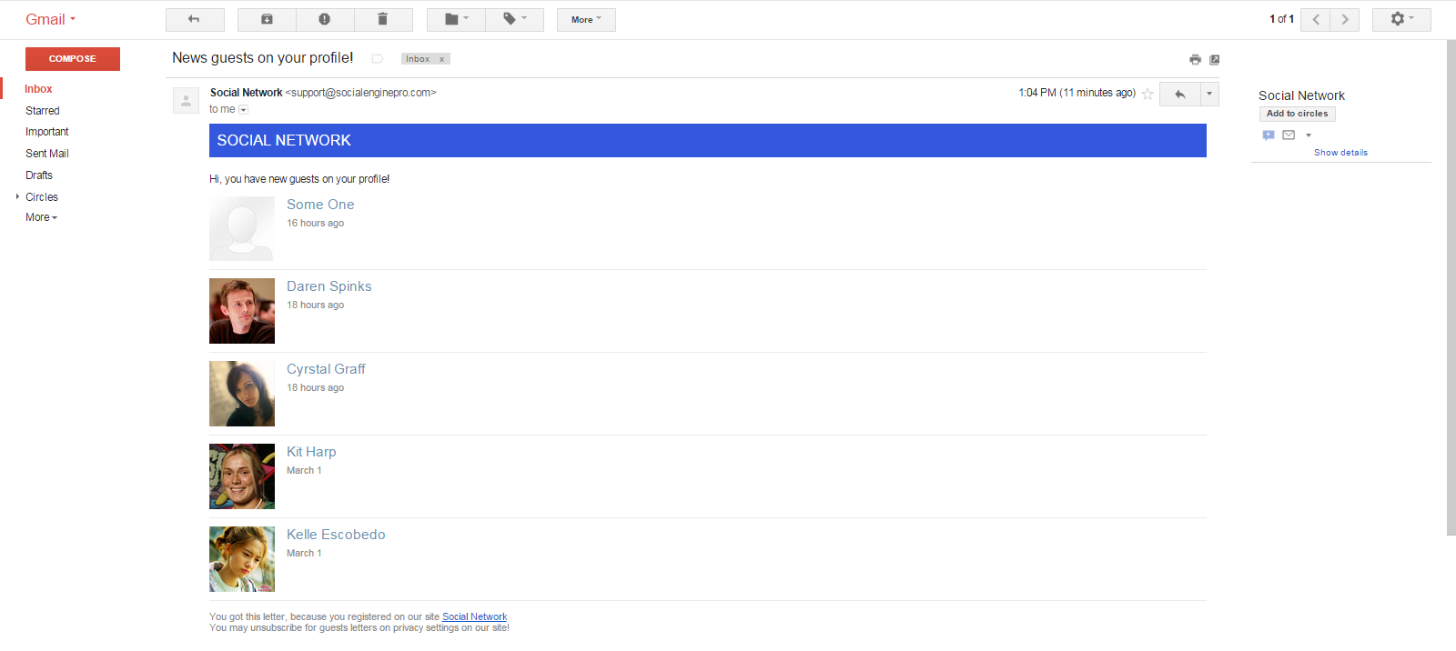Click Some One's placeholder avatar
This screenshot has width=1456, height=651.
pos(242,228)
